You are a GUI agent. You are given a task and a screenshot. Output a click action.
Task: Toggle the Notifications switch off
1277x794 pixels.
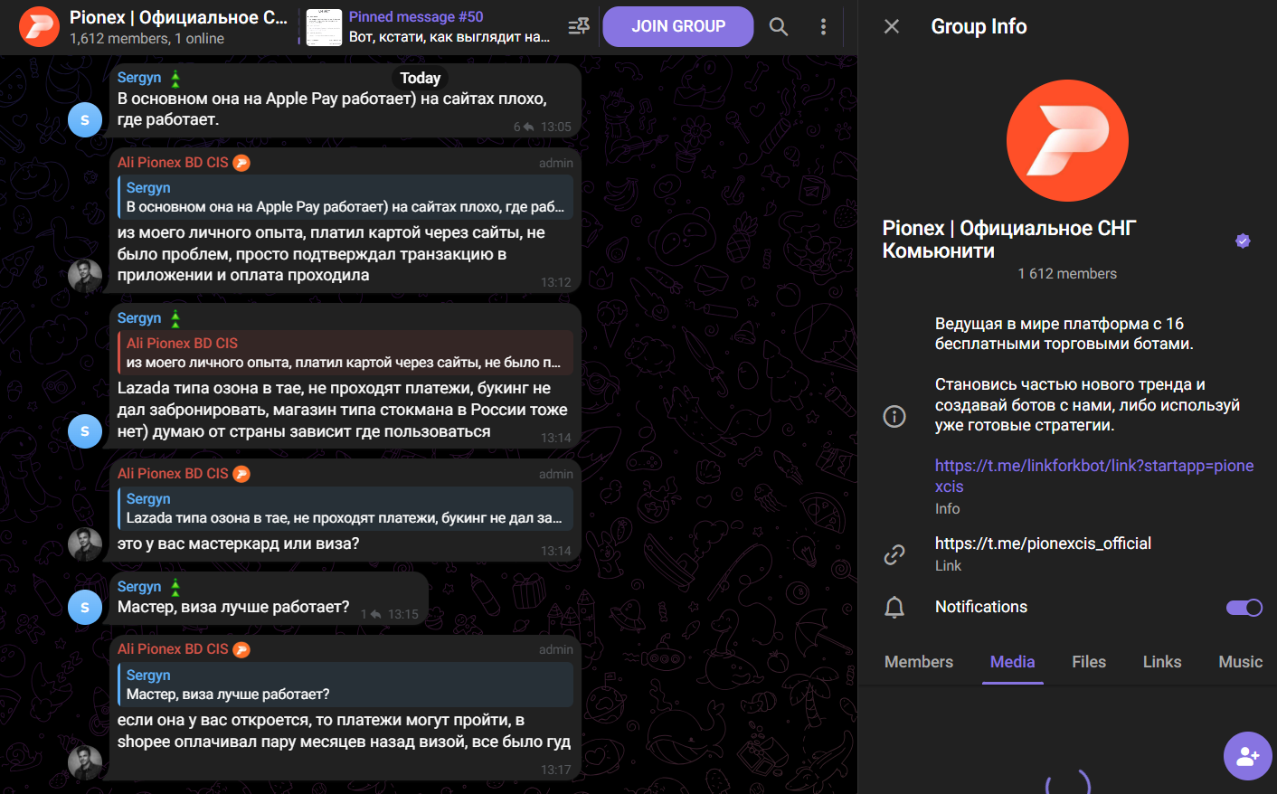coord(1244,608)
